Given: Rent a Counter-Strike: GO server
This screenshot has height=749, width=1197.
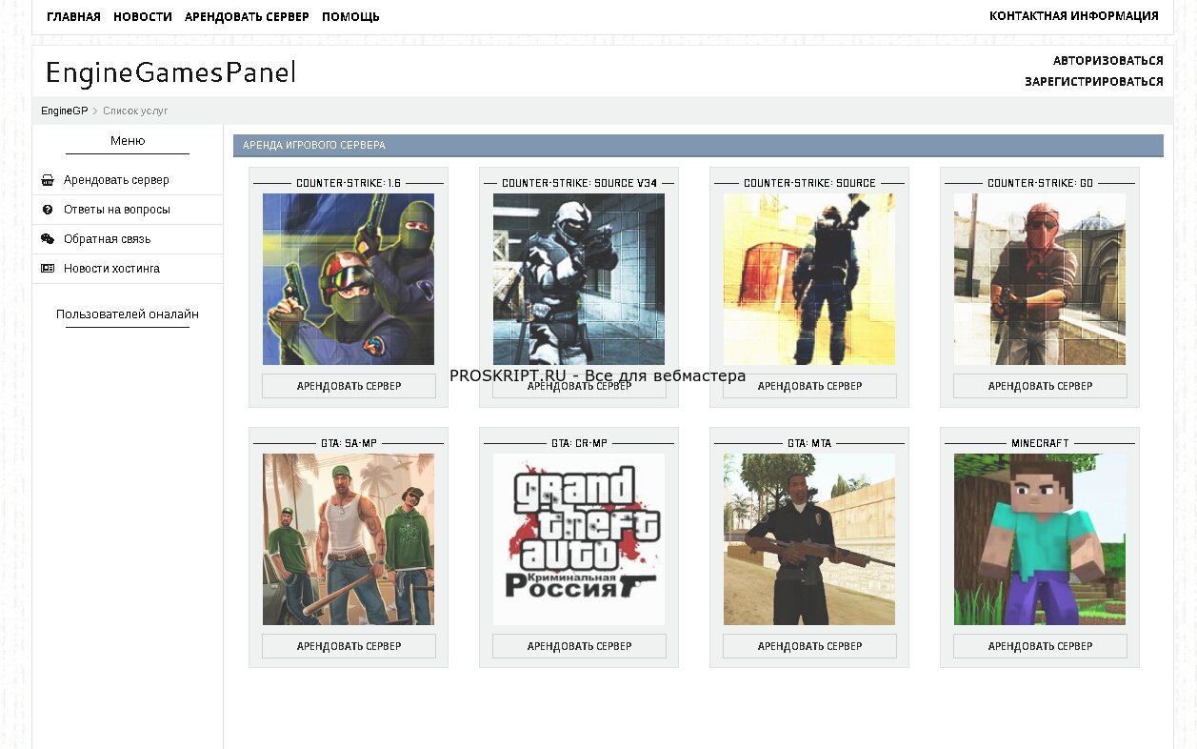Looking at the screenshot, I should pyautogui.click(x=1040, y=386).
